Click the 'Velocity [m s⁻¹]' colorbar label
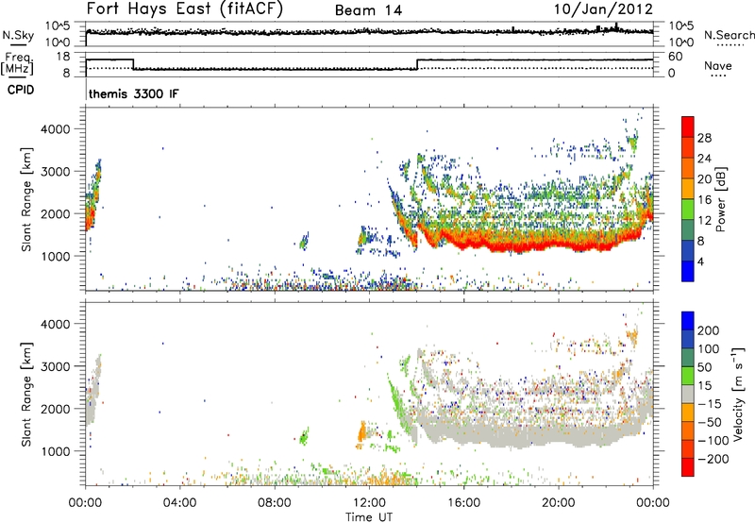 pyautogui.click(x=738, y=394)
